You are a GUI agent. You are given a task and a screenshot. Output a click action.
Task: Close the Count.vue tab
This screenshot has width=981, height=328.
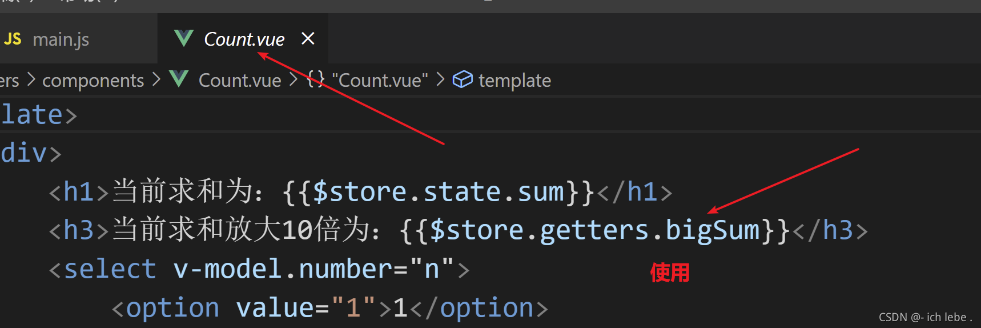(308, 39)
